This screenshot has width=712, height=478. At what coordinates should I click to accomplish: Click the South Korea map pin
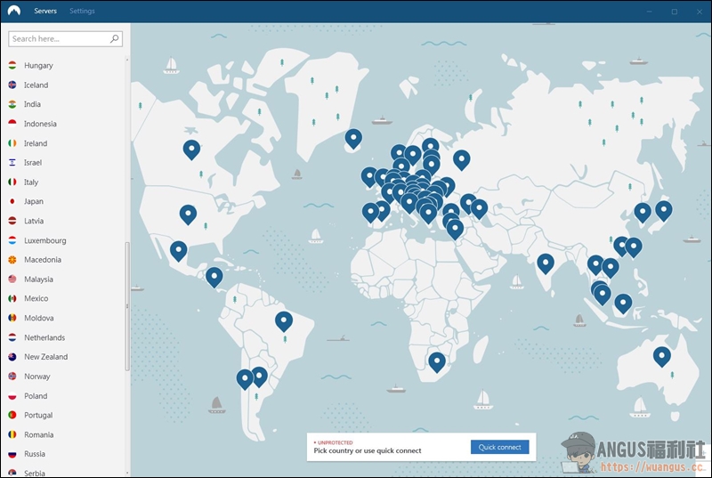[x=643, y=213]
